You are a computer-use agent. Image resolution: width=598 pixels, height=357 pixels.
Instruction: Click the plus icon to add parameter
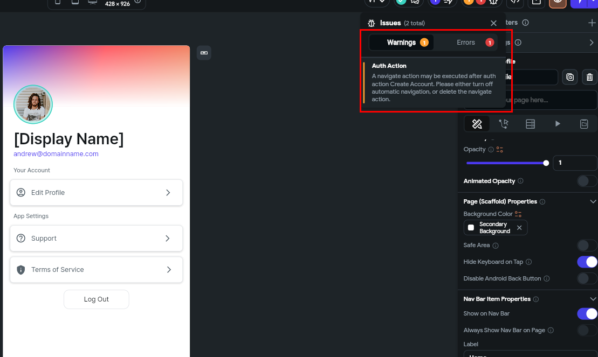pyautogui.click(x=592, y=23)
